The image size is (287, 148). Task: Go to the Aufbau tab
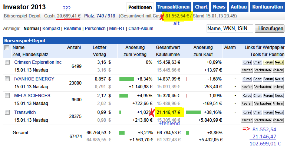click(238, 7)
